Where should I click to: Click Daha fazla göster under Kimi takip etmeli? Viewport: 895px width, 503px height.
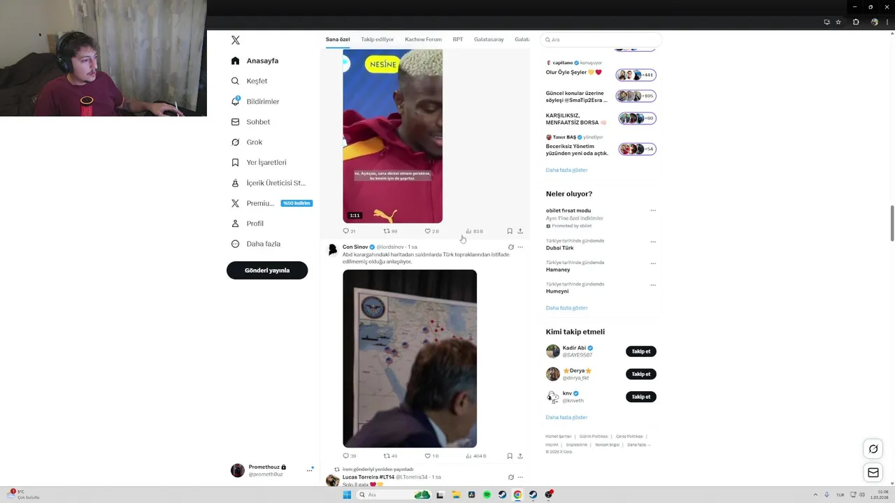pyautogui.click(x=566, y=418)
